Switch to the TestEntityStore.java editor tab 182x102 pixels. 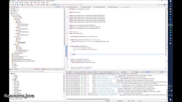tap(86, 7)
